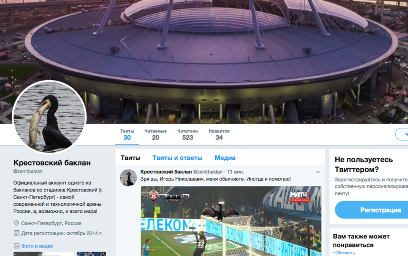Click the small avatar beside the tweet
408x256 pixels.
pyautogui.click(x=128, y=178)
